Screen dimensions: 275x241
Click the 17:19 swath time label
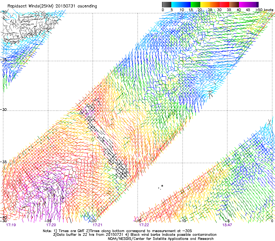11,225
